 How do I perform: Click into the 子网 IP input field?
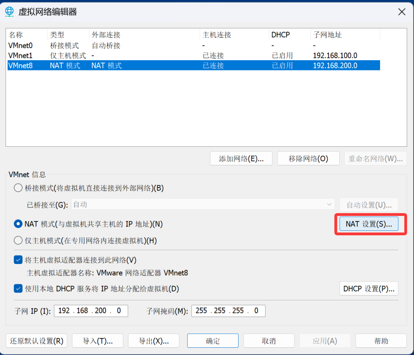[91, 311]
